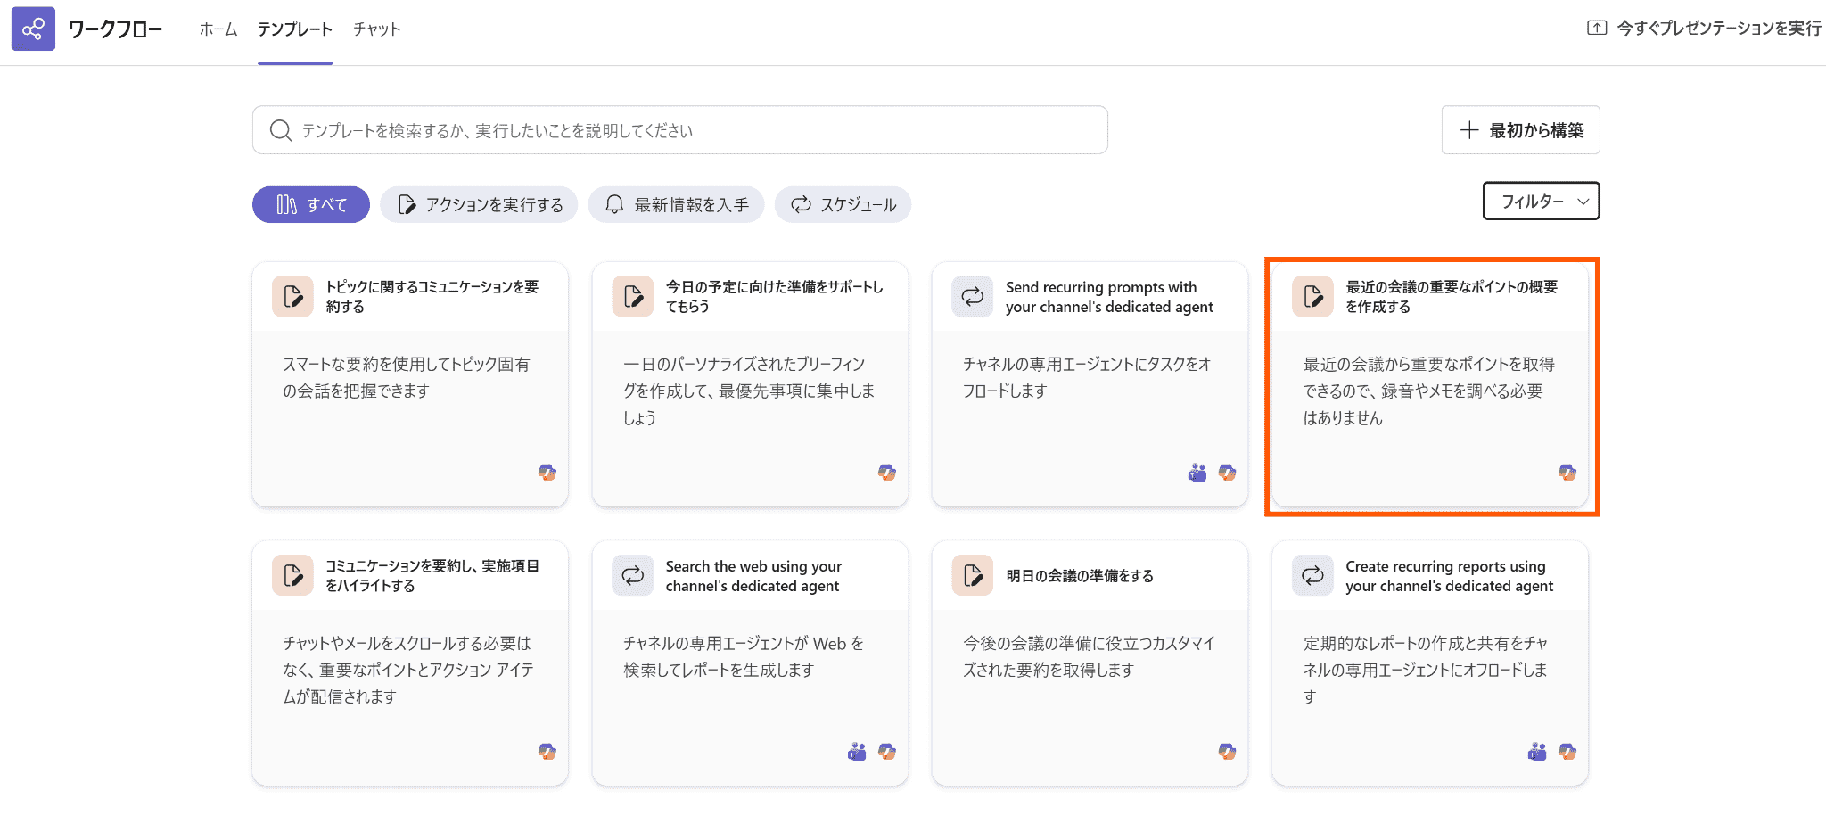The width and height of the screenshot is (1826, 815).
Task: Switch to the ホーム tab
Action: [217, 29]
